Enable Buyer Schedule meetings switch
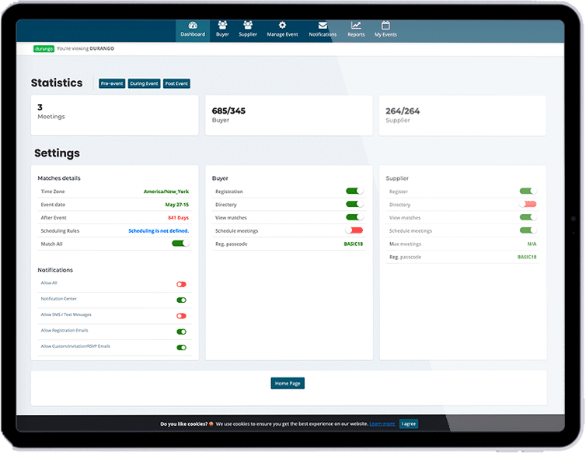This screenshot has height=453, width=586. (354, 230)
